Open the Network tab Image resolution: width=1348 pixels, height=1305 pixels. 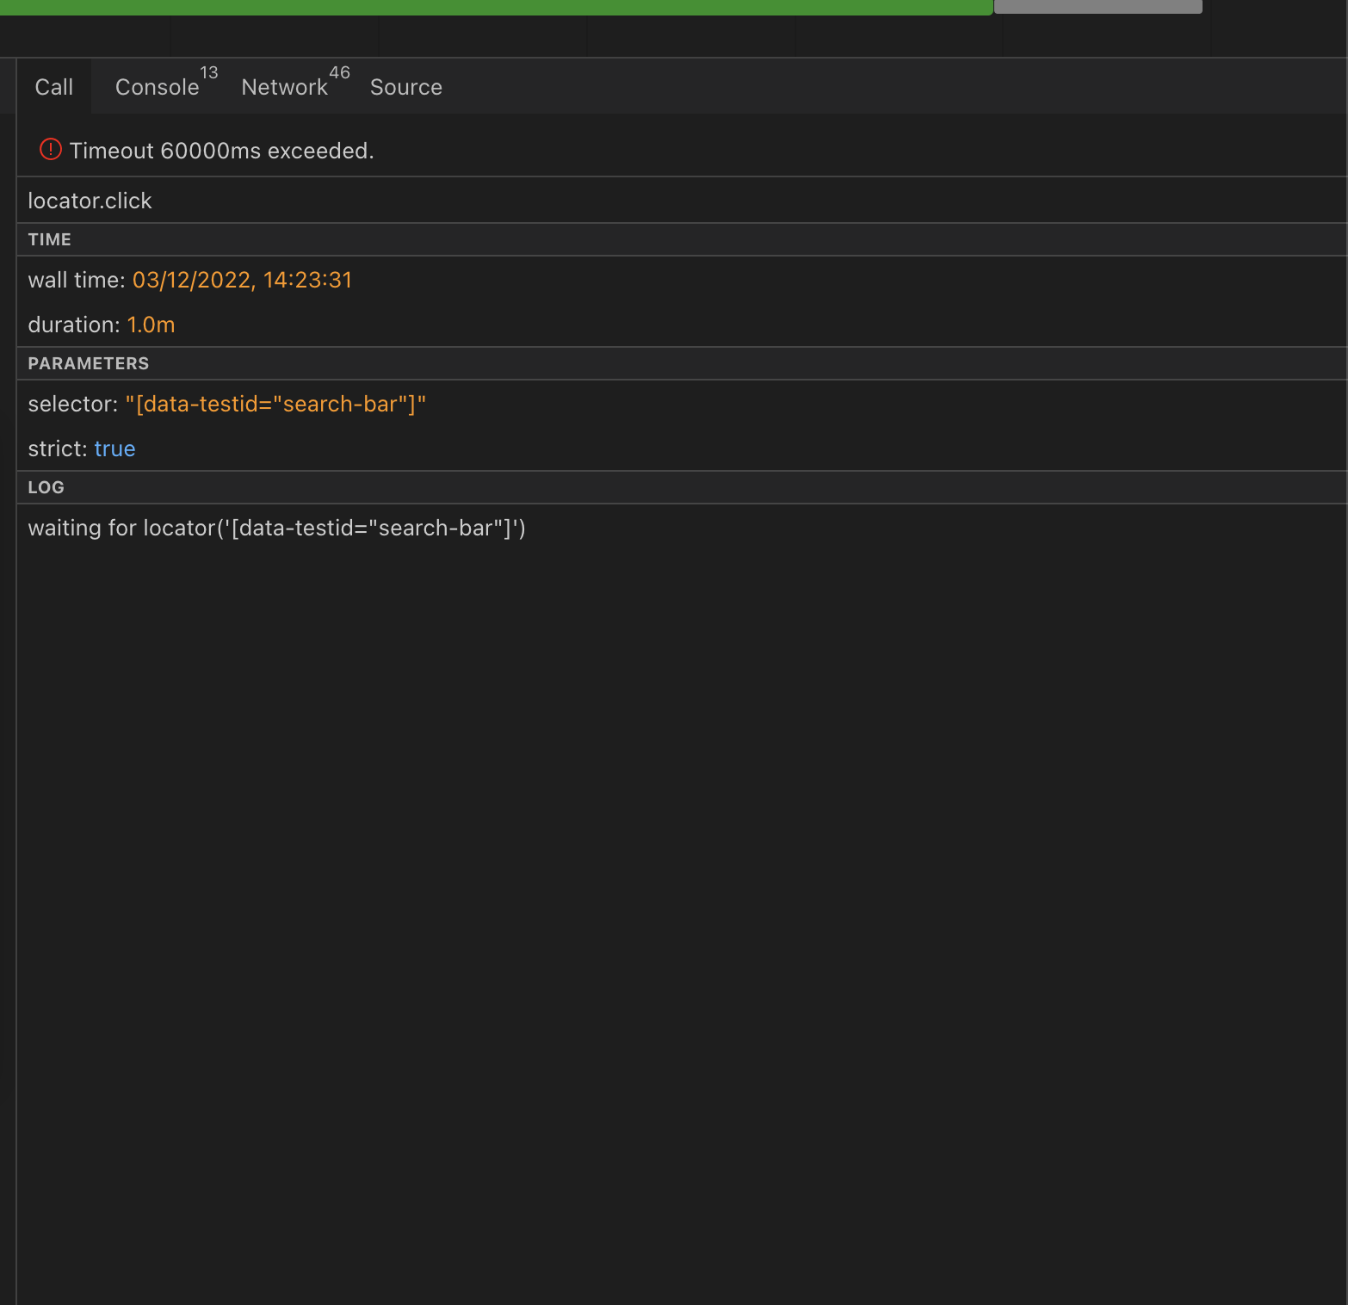tap(284, 87)
